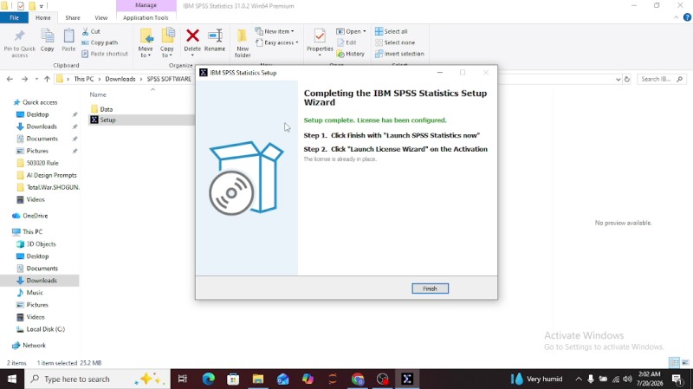Click This PC in address breadcrumb

[84, 79]
